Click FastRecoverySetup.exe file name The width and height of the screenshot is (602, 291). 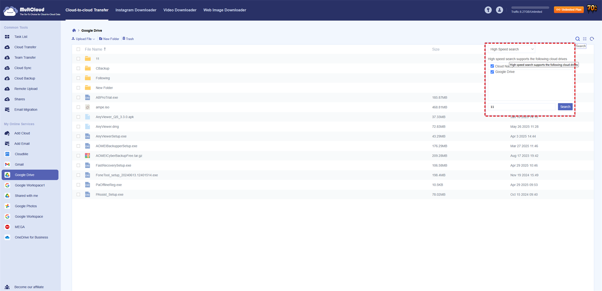click(113, 165)
